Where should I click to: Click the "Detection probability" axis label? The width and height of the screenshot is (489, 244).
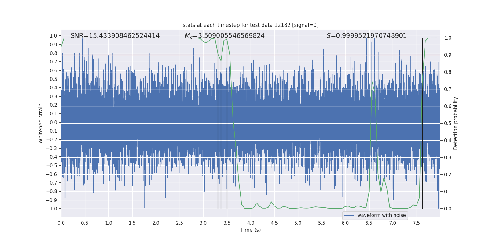[x=456, y=123]
